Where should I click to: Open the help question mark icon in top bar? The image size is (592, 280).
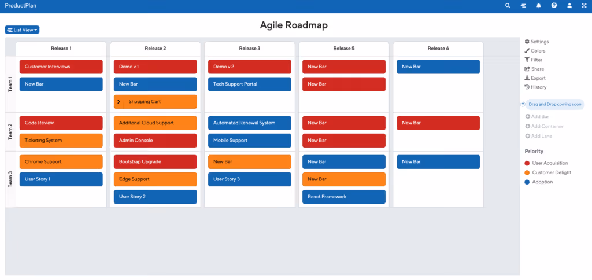pyautogui.click(x=554, y=6)
